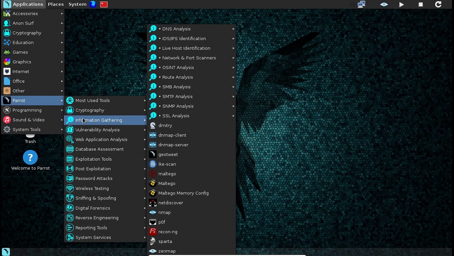Open the Places menu

pyautogui.click(x=56, y=4)
